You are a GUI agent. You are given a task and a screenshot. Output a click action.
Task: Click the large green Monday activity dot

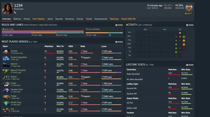pyautogui.click(x=184, y=37)
